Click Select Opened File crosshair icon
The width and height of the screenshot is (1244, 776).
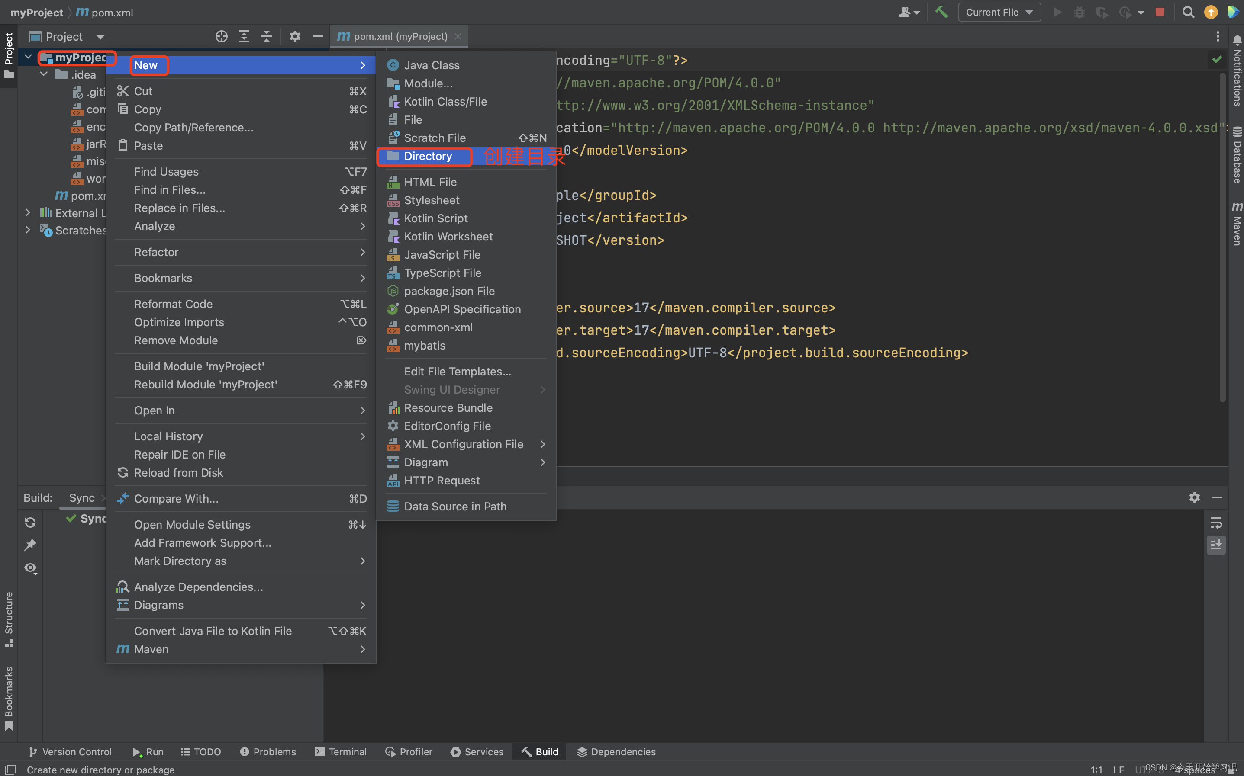coord(221,36)
